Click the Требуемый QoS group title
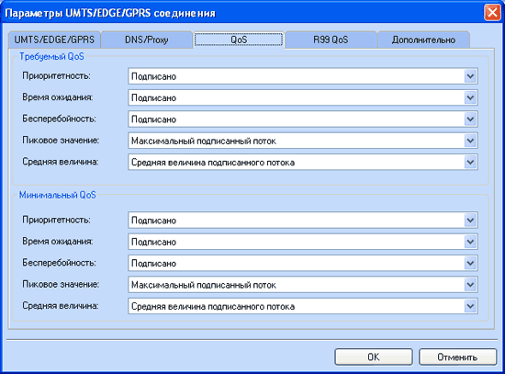The image size is (505, 374). [x=51, y=57]
